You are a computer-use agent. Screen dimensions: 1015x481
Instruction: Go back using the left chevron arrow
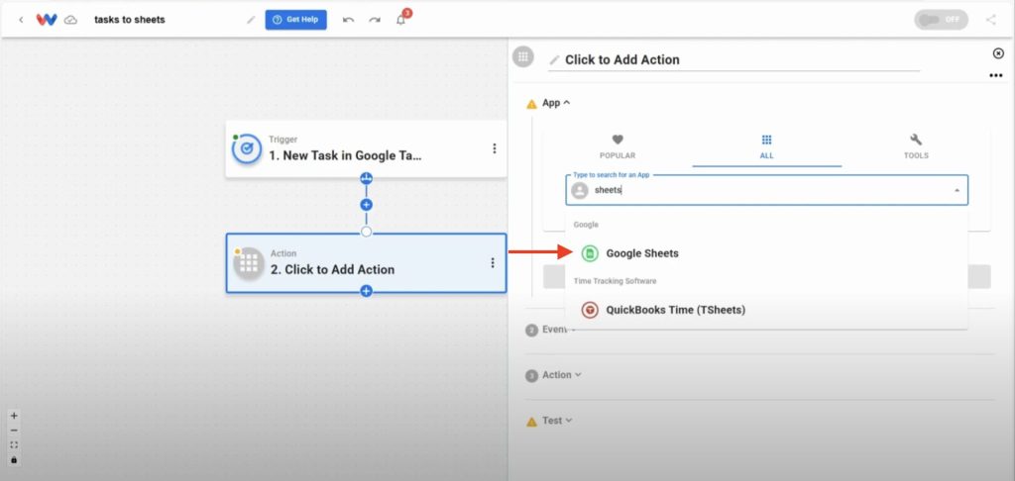(x=22, y=20)
